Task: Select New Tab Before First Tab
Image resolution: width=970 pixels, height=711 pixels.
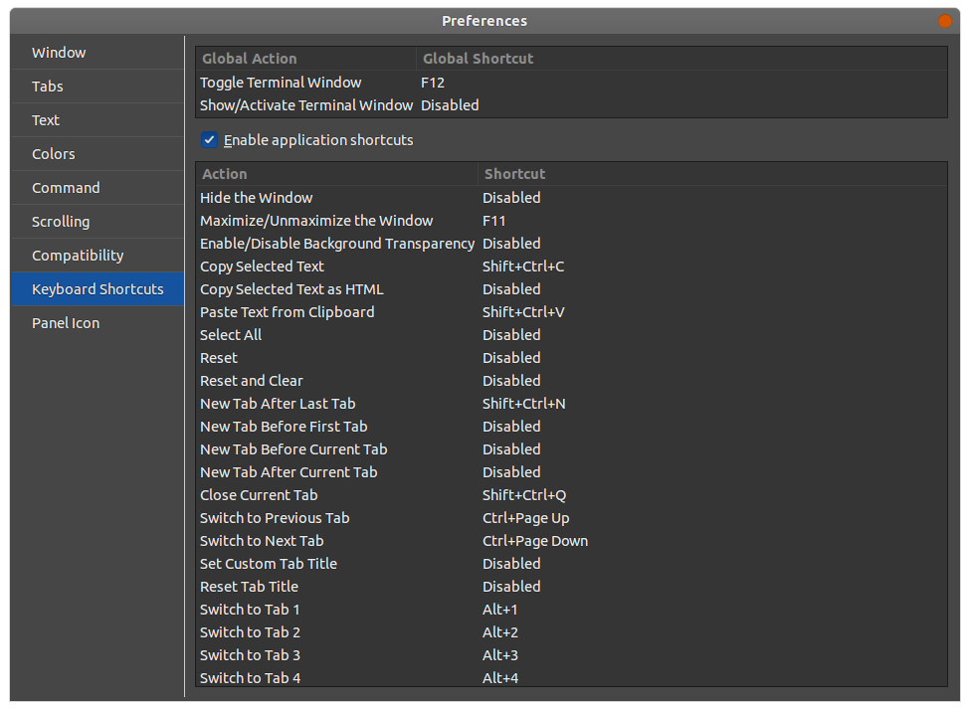Action: tap(284, 427)
